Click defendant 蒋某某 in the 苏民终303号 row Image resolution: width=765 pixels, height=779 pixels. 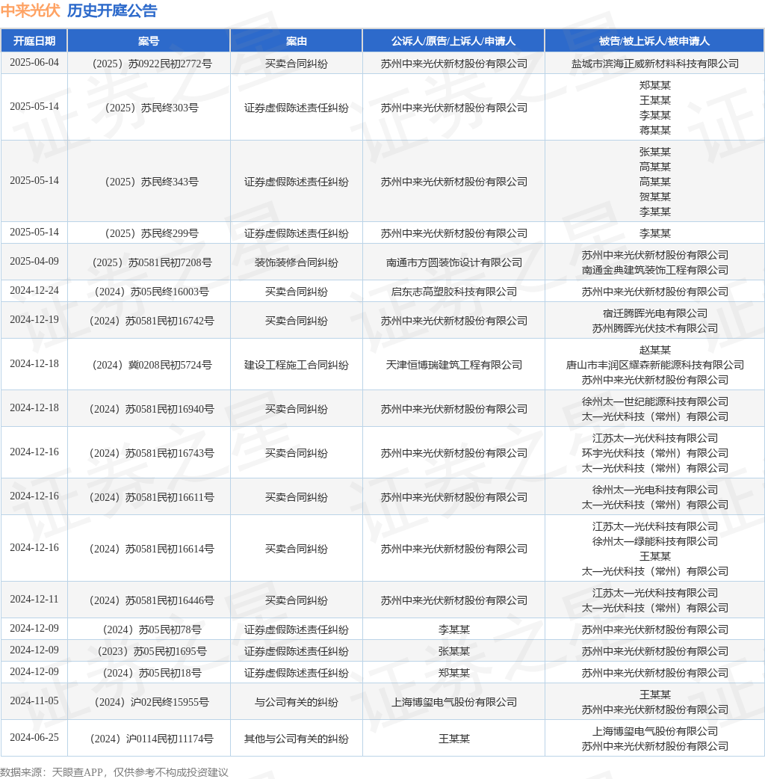[654, 130]
